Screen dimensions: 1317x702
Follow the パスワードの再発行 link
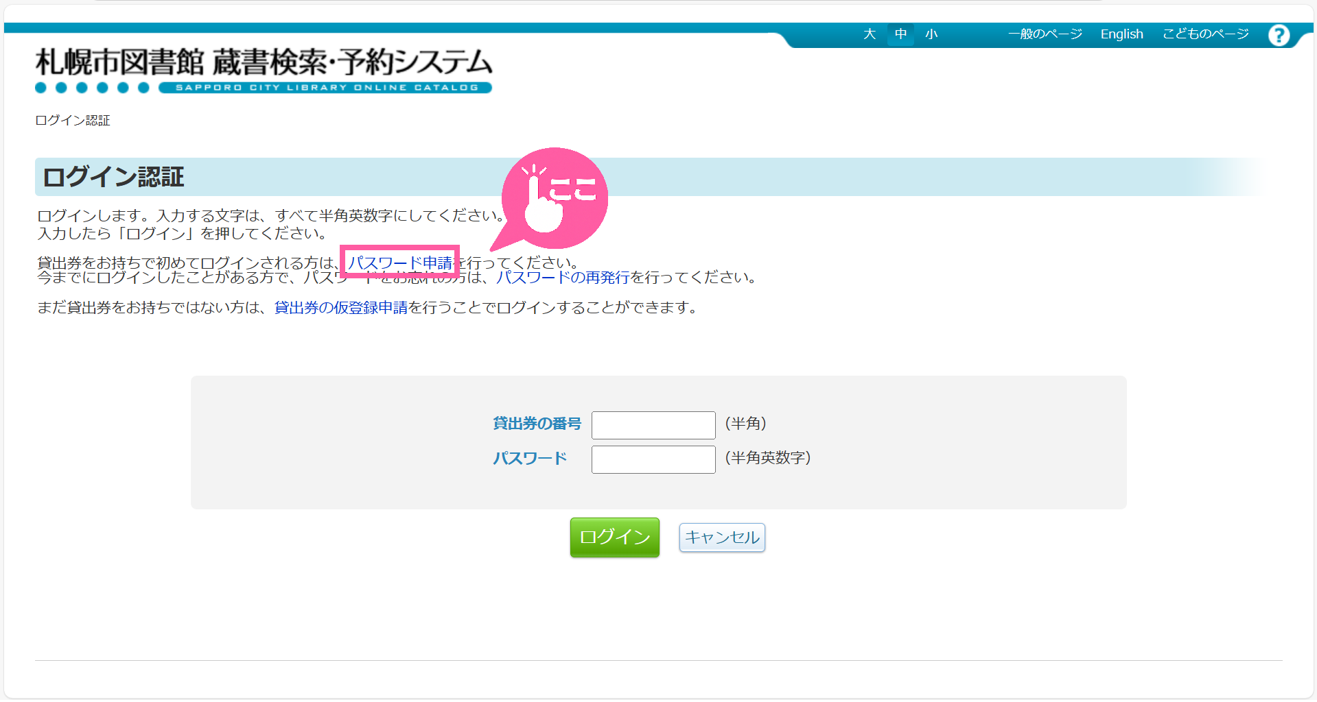click(563, 278)
